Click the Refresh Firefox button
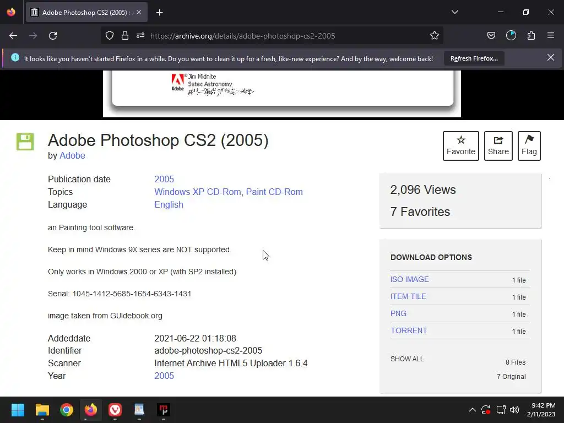 474,58
